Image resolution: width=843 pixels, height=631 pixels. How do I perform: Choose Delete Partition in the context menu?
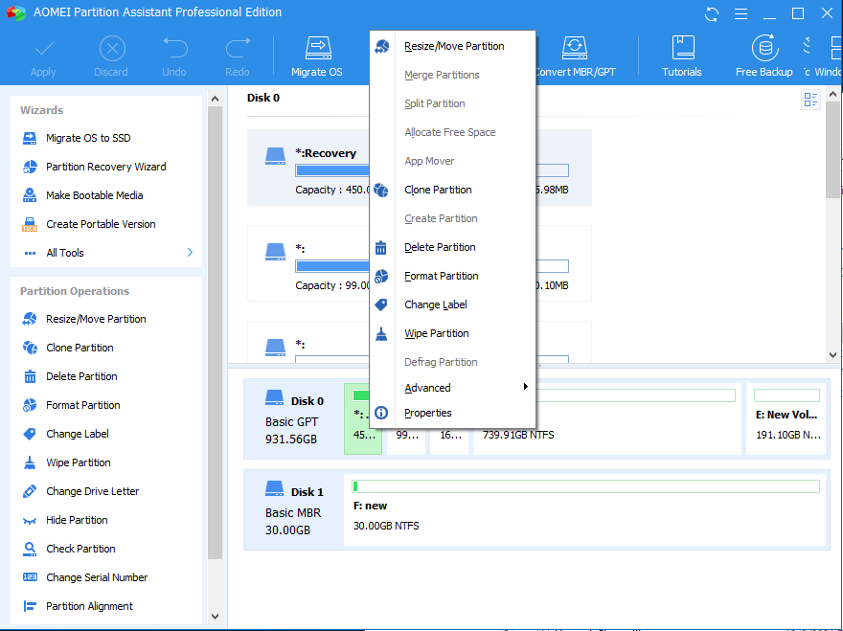[452, 247]
